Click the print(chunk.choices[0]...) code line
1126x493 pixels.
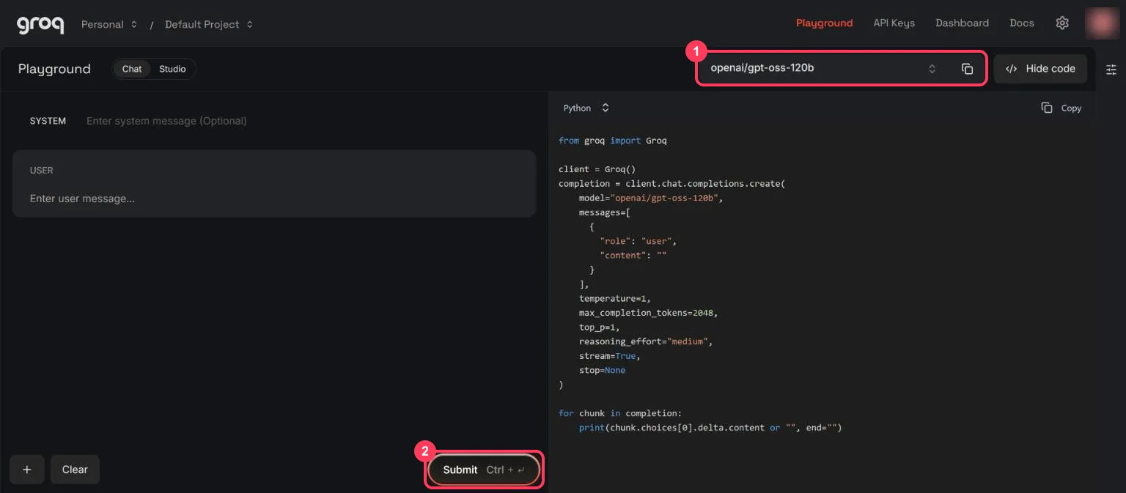710,428
